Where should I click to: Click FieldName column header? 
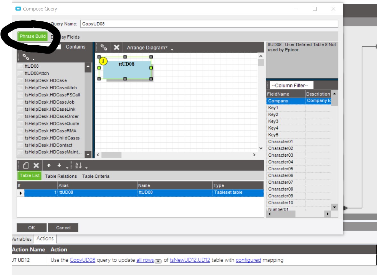[x=286, y=94]
